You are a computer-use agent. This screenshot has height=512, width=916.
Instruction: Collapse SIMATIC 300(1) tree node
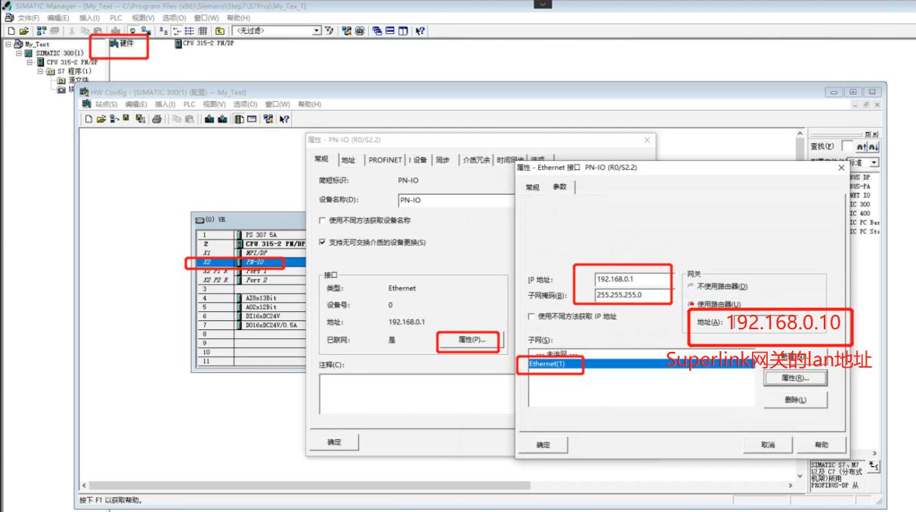(19, 53)
